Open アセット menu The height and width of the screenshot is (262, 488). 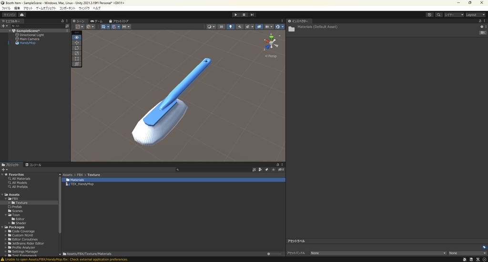(x=28, y=9)
